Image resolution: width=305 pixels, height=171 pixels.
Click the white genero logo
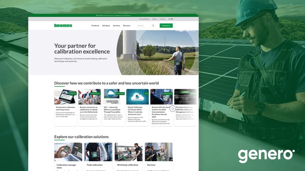(266, 156)
